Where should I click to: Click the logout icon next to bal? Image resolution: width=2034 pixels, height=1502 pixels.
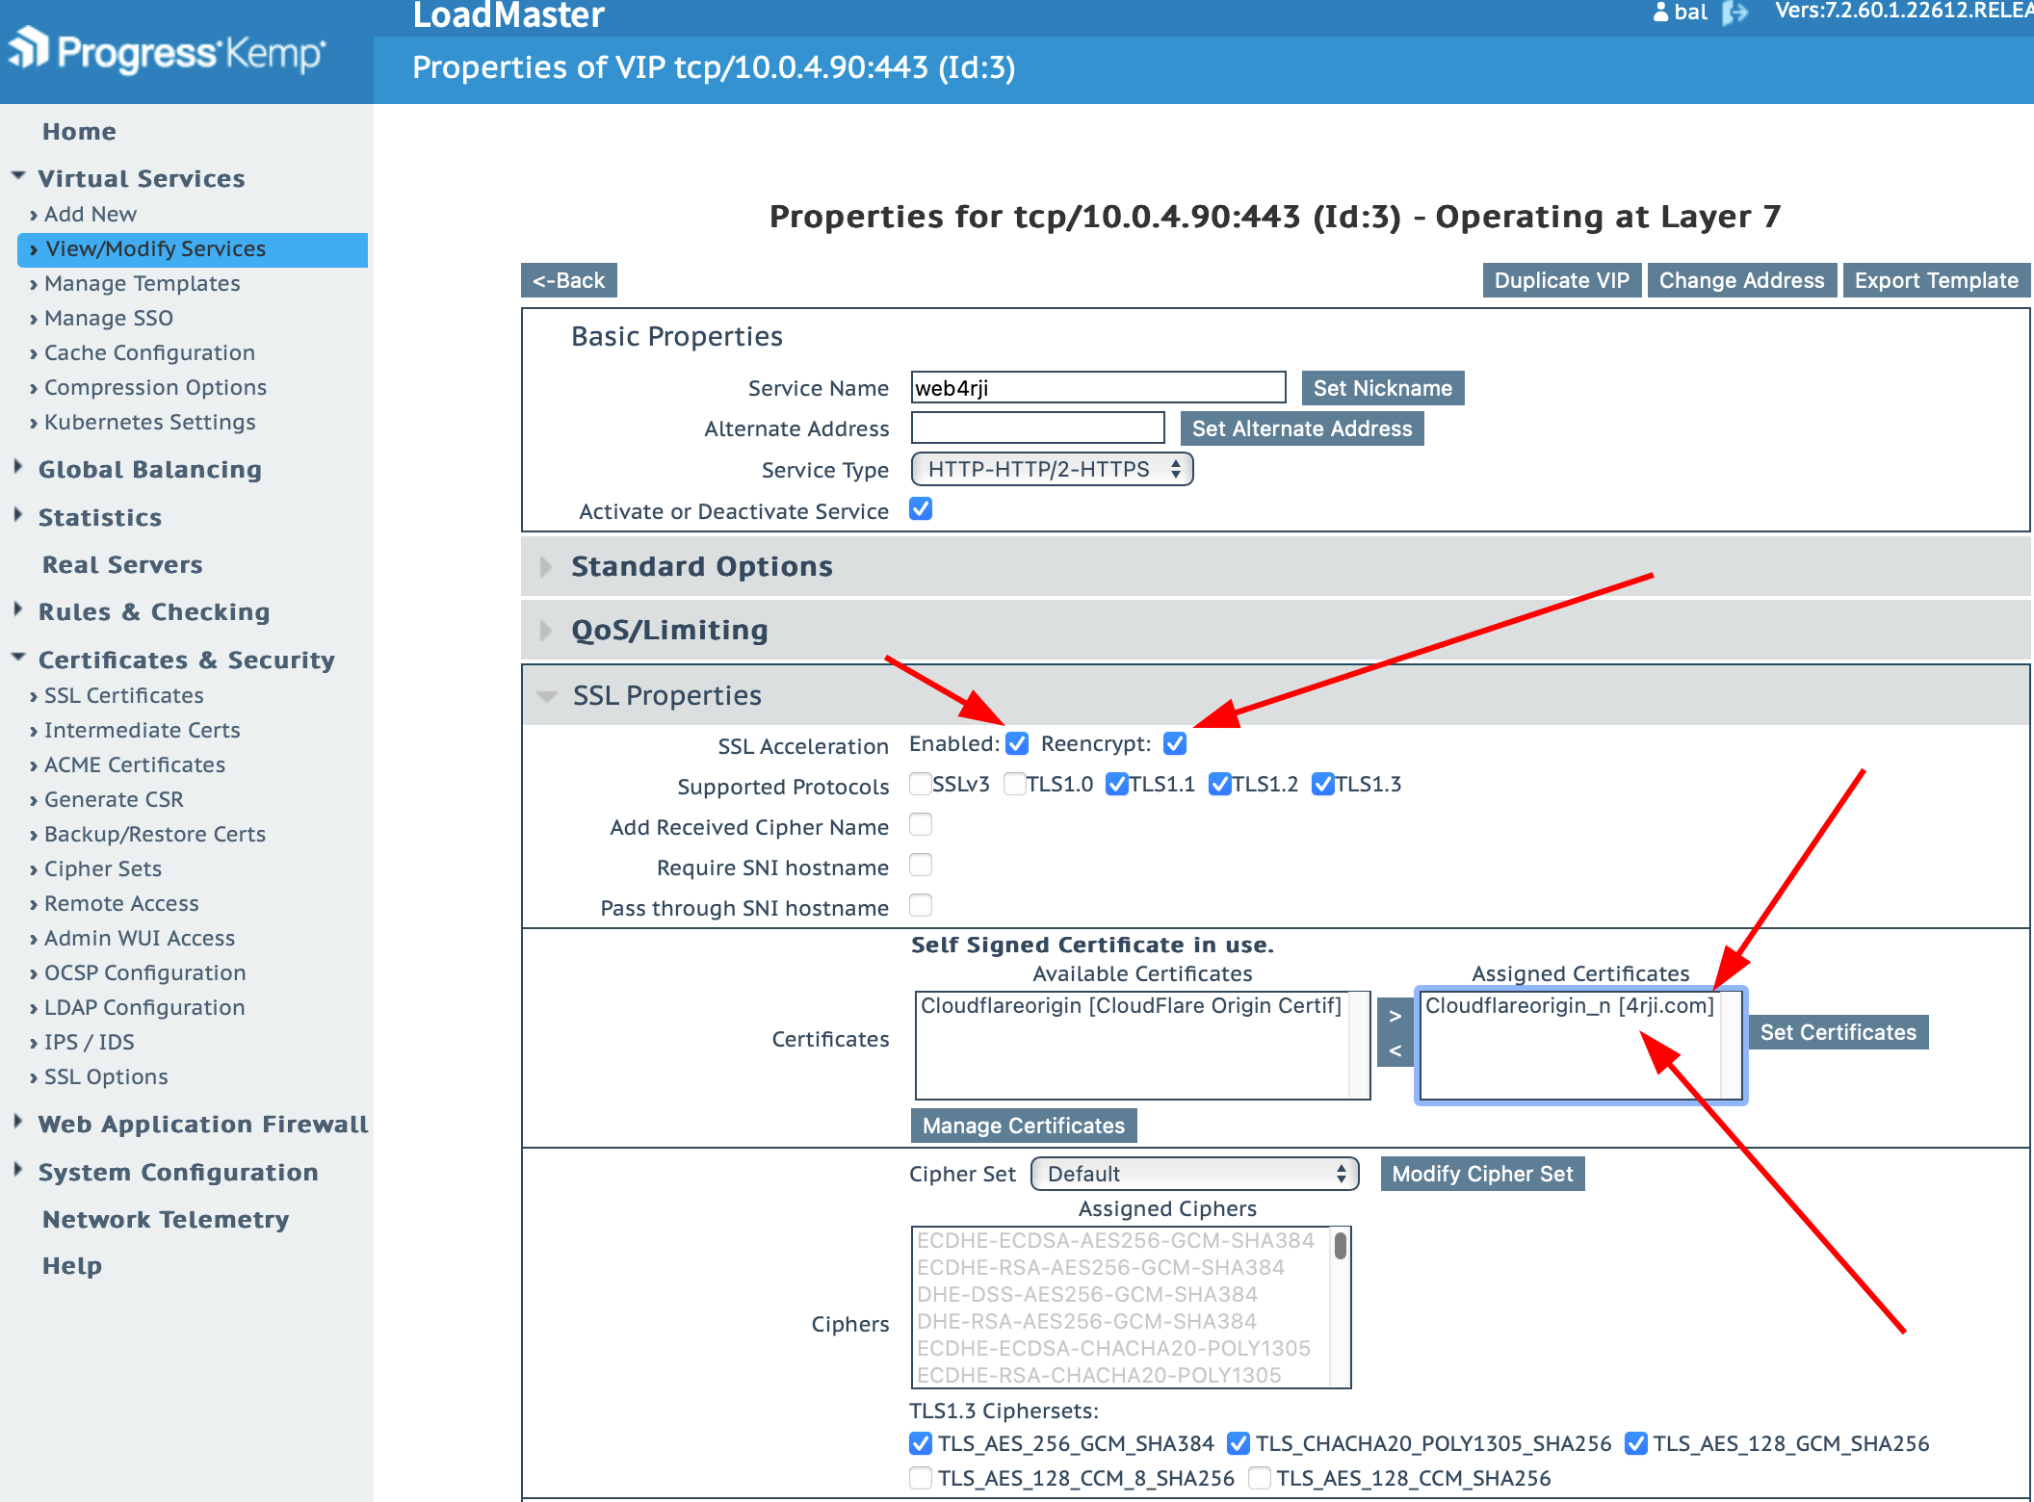[1734, 13]
